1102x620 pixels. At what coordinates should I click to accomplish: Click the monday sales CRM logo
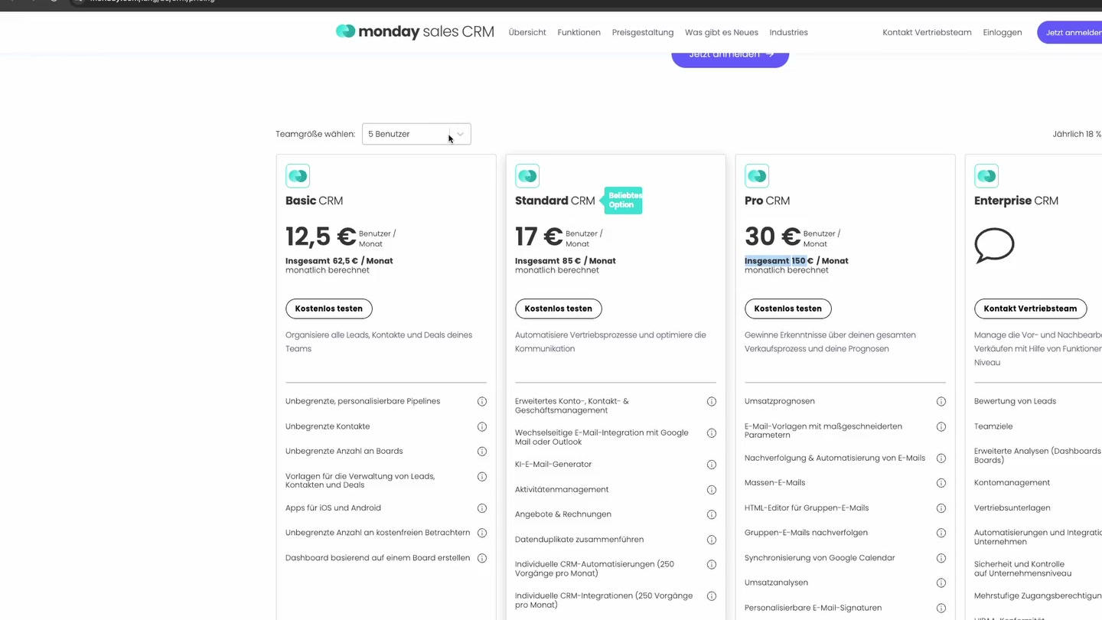point(414,31)
